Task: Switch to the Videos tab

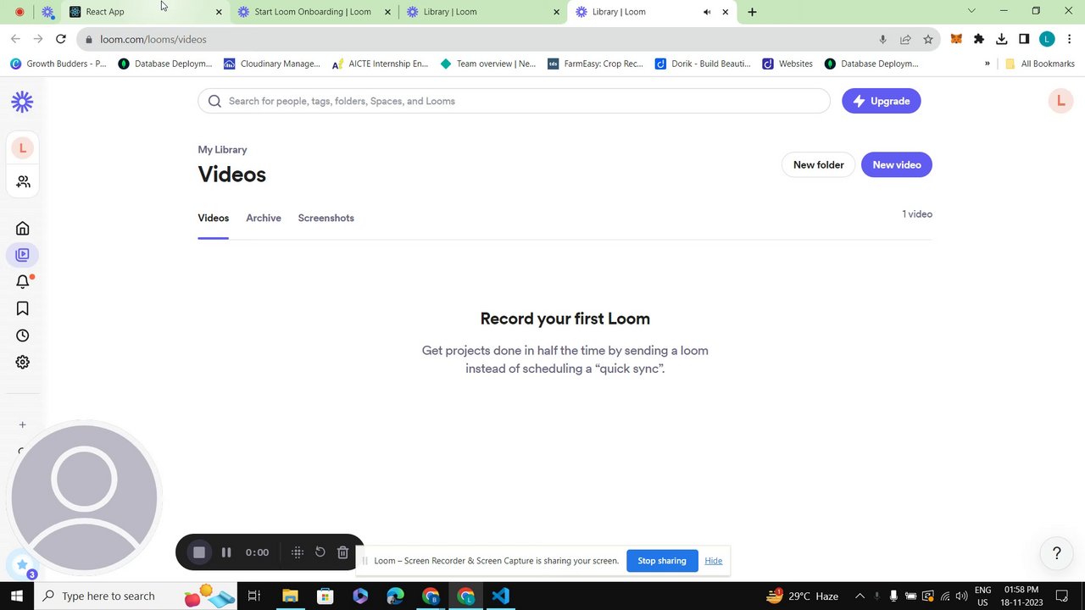Action: coord(214,218)
